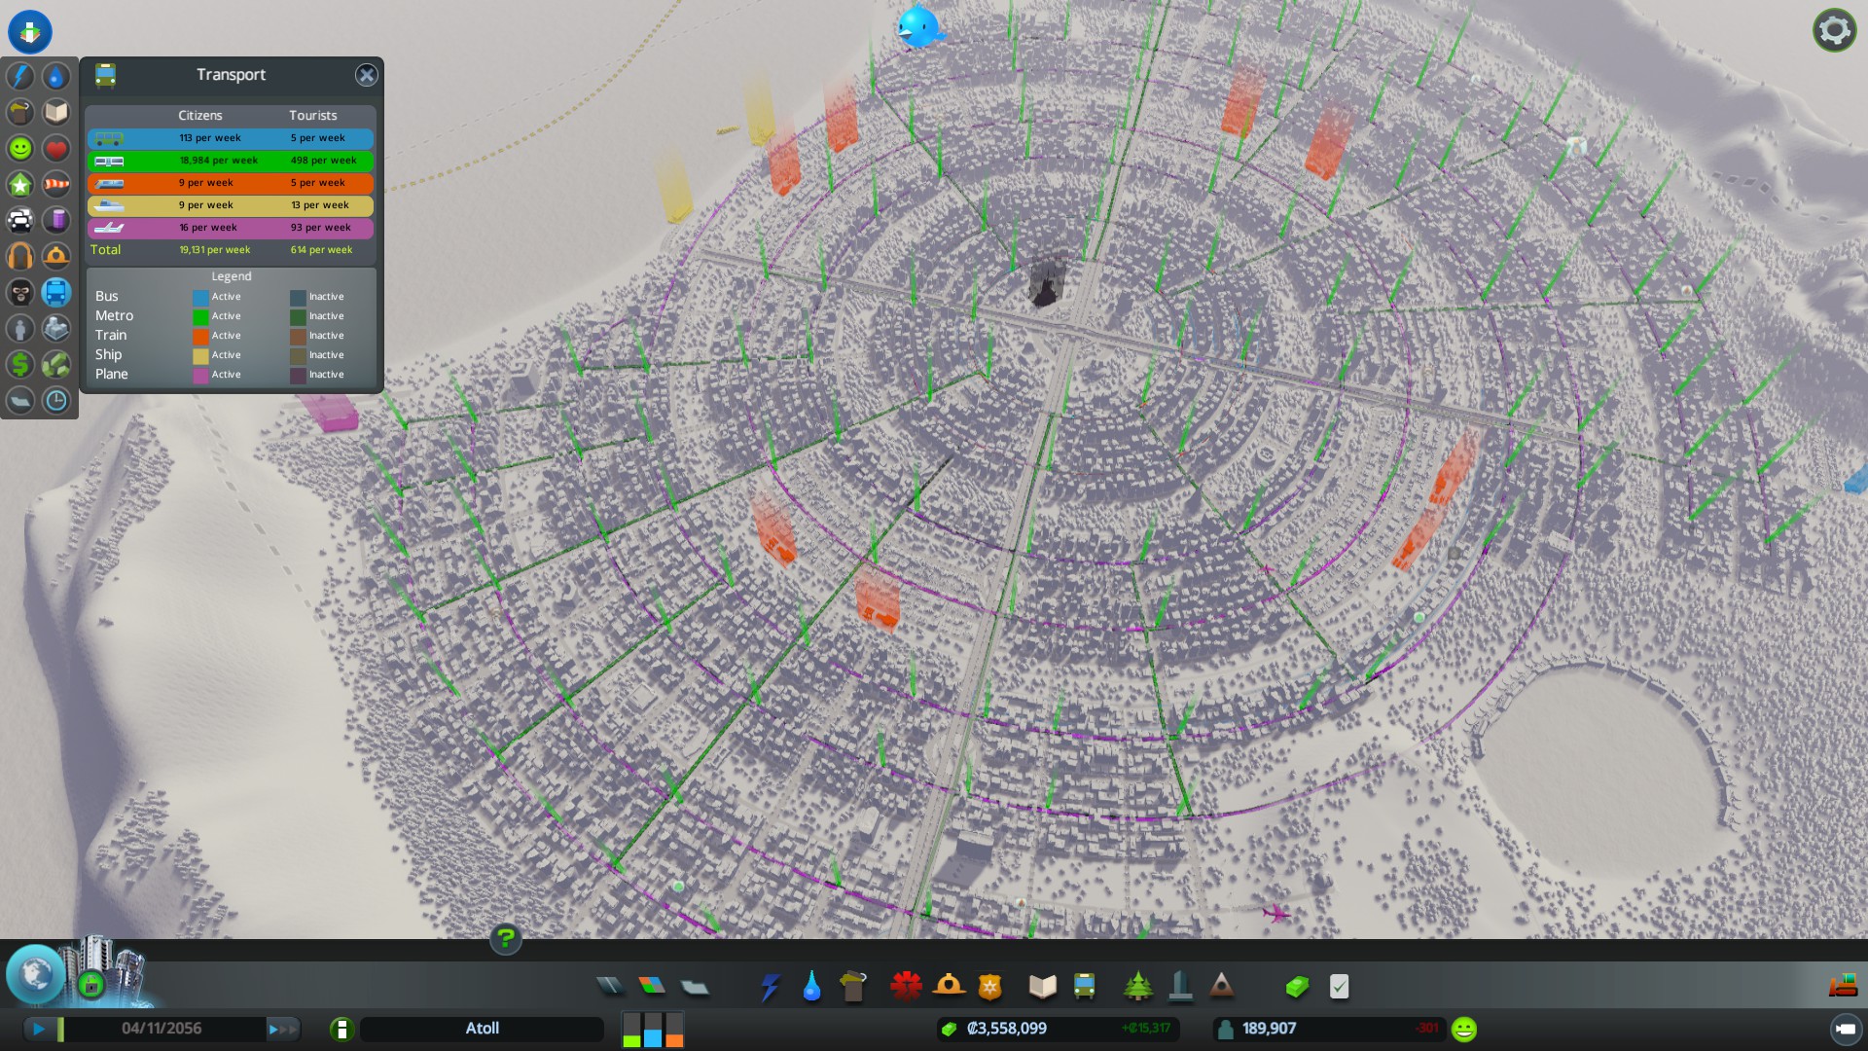This screenshot has height=1051, width=1868.
Task: Close the Transport info panel
Action: click(x=366, y=75)
